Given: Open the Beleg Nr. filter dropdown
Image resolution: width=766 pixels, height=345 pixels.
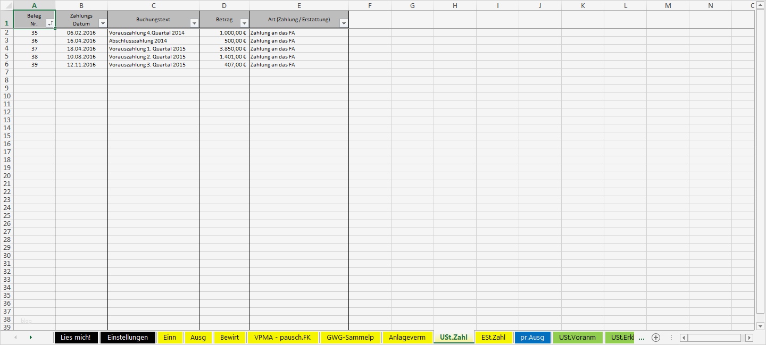Looking at the screenshot, I should click(50, 23).
